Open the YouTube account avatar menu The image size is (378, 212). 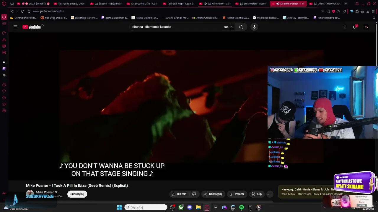pyautogui.click(x=366, y=27)
